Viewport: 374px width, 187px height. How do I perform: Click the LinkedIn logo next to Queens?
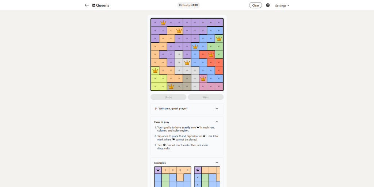pos(94,5)
